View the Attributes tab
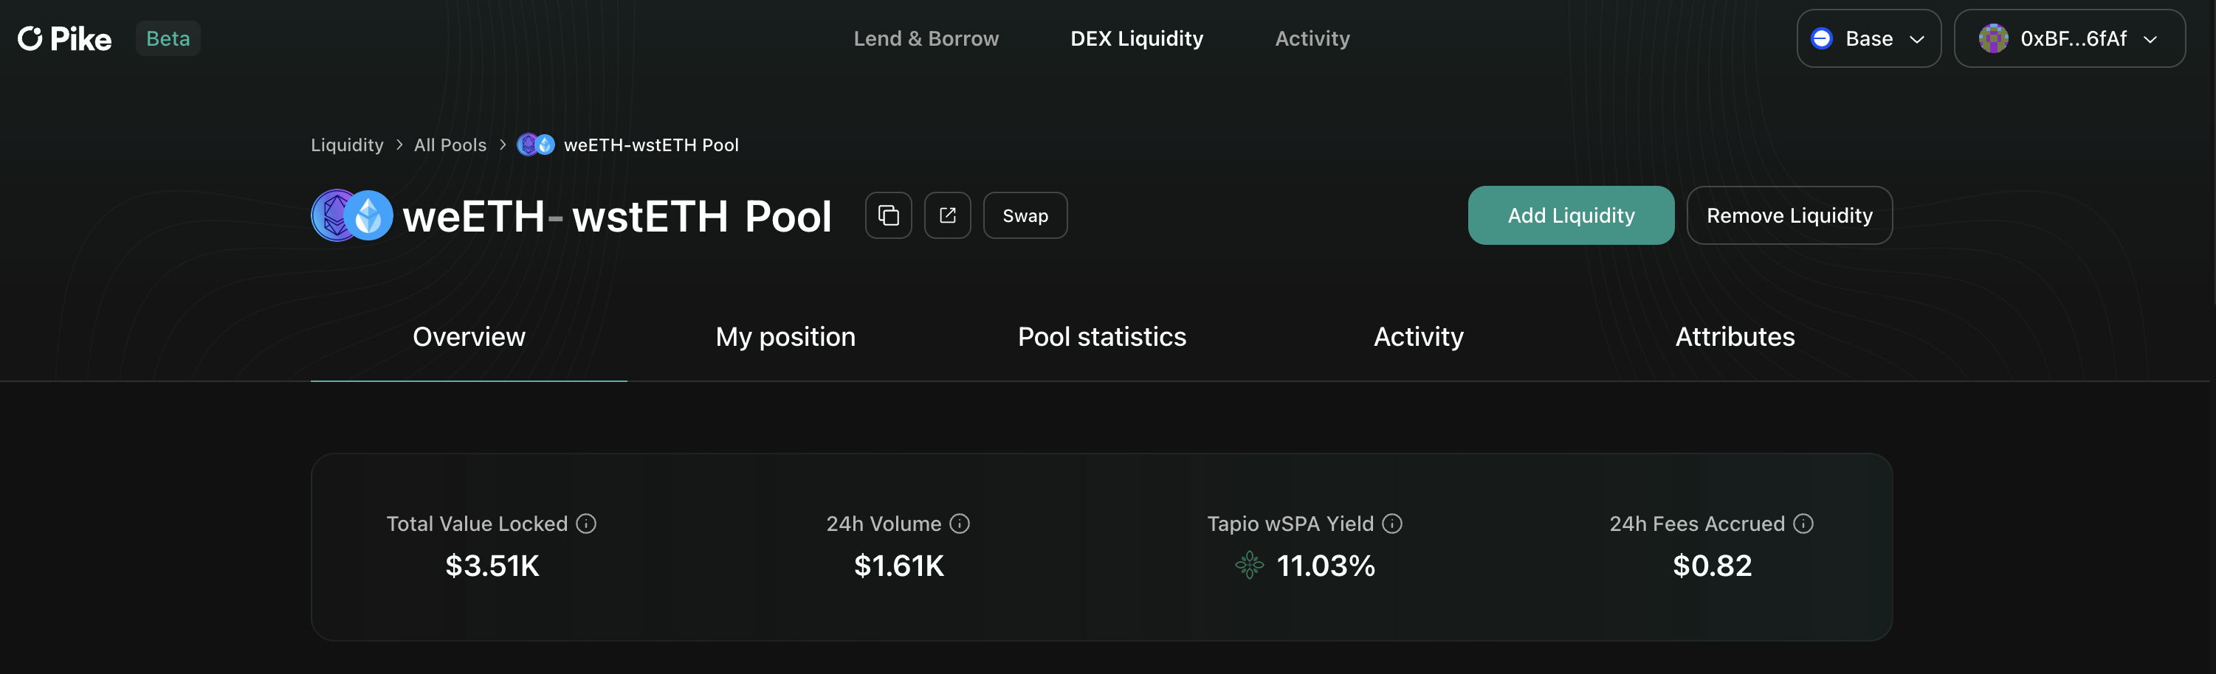Screen dimensions: 2216x674 (x=1734, y=337)
